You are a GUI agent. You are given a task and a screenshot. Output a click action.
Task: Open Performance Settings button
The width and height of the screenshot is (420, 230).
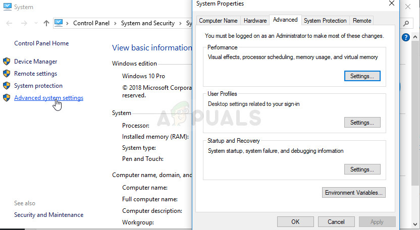click(362, 76)
